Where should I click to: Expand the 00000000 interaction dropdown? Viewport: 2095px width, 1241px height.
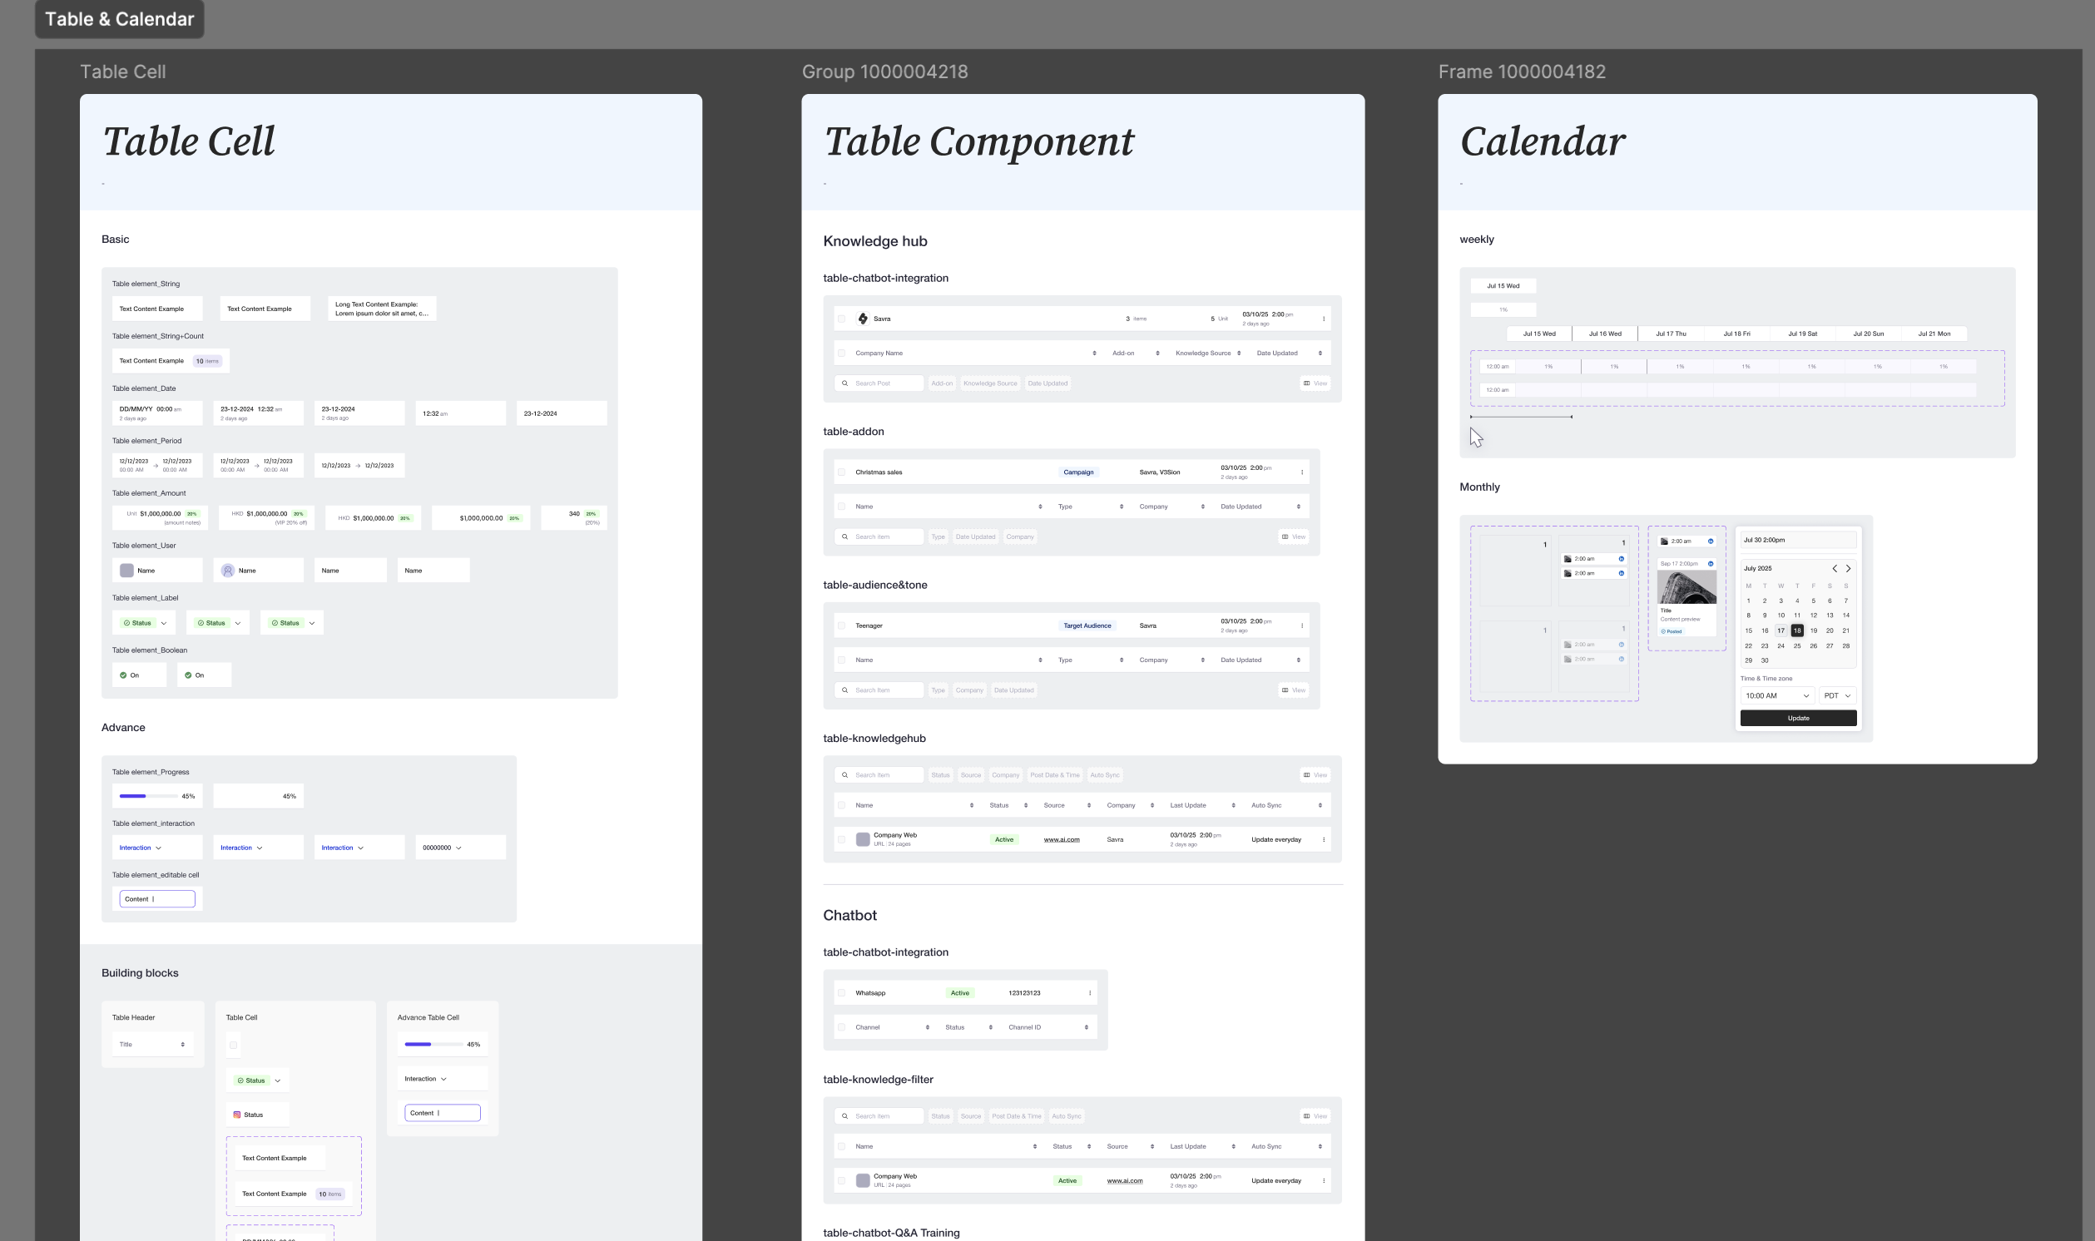click(x=459, y=848)
